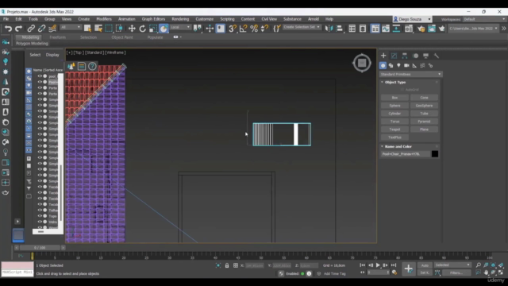Open the Select by Name list
508x286 pixels.
click(x=98, y=29)
